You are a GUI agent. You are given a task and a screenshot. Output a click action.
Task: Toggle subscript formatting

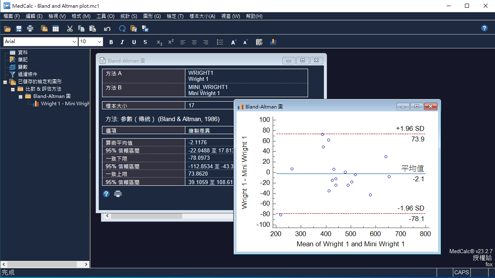(160, 42)
